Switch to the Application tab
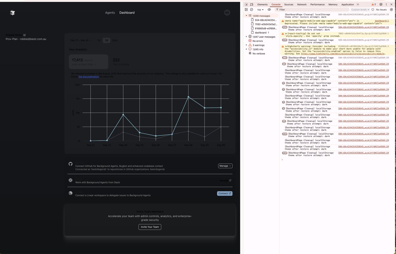The width and height of the screenshot is (396, 254). (347, 5)
